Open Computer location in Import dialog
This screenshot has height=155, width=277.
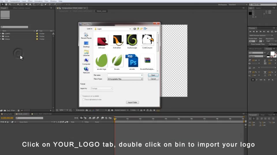[86, 62]
